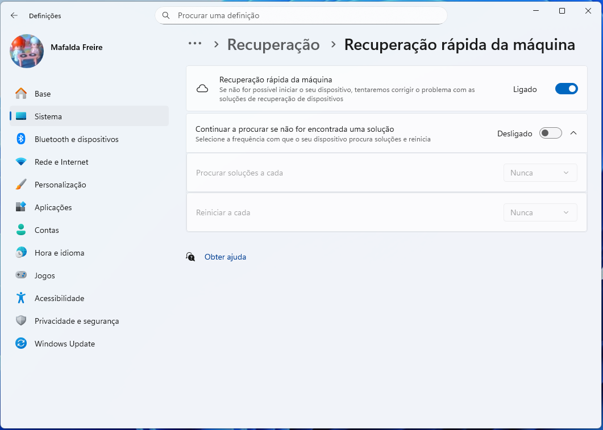Open the Reiniciar a cada dropdown

coord(540,212)
